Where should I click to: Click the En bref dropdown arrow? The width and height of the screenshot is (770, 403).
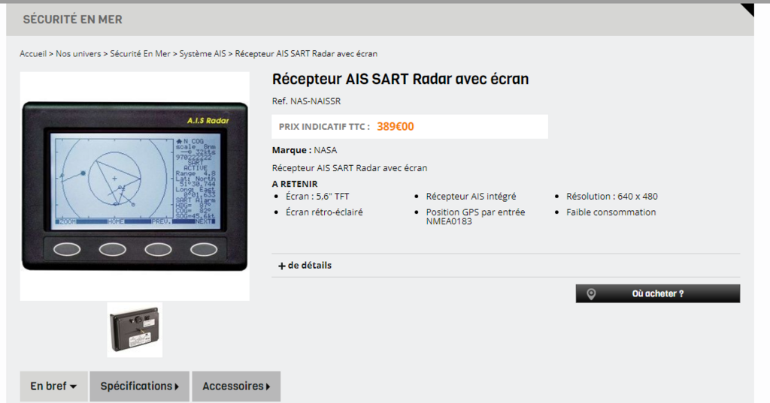[73, 386]
